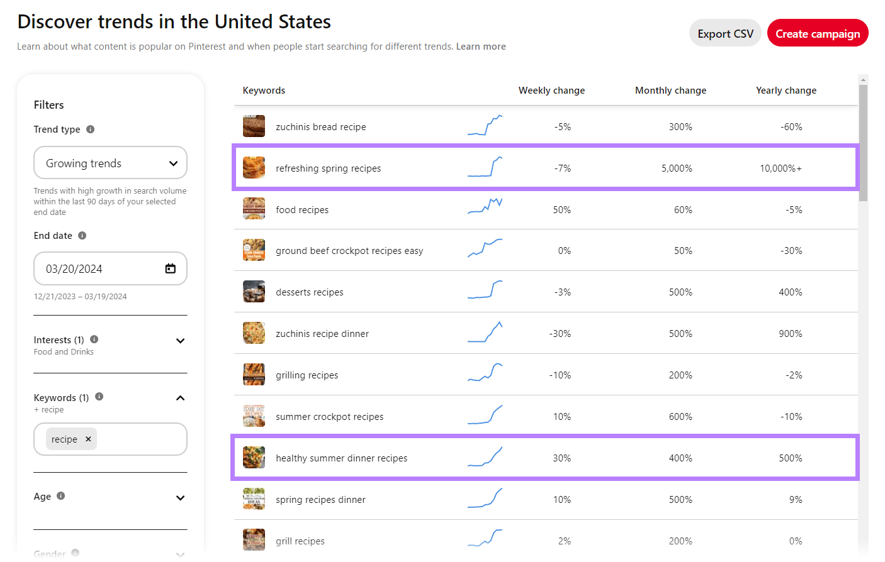Click the info icon beside the Gender filter
Image resolution: width=885 pixels, height=562 pixels.
pyautogui.click(x=76, y=553)
